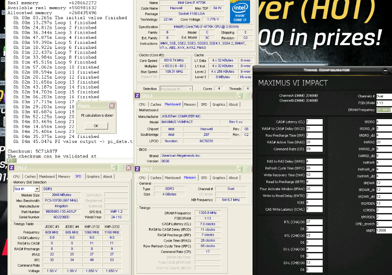Screen dimensions: 392x275
Task: Edit the RTL (CHB) D0 field showing 45
Action: point(314,235)
